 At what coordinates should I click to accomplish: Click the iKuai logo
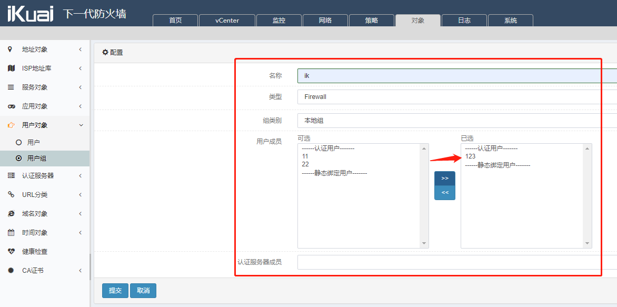(x=31, y=13)
